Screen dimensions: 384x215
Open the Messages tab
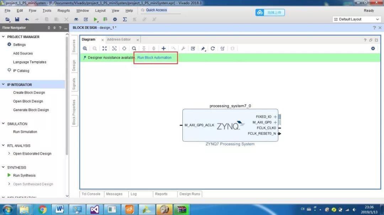click(114, 194)
